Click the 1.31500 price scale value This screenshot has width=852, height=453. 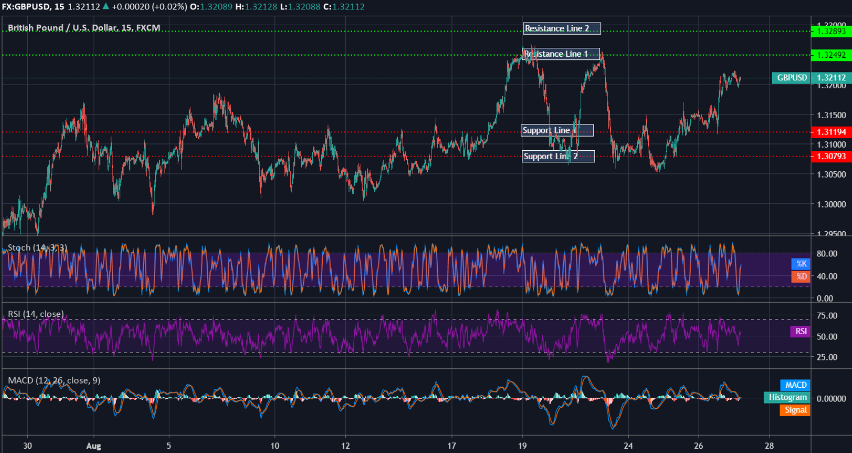[x=832, y=115]
